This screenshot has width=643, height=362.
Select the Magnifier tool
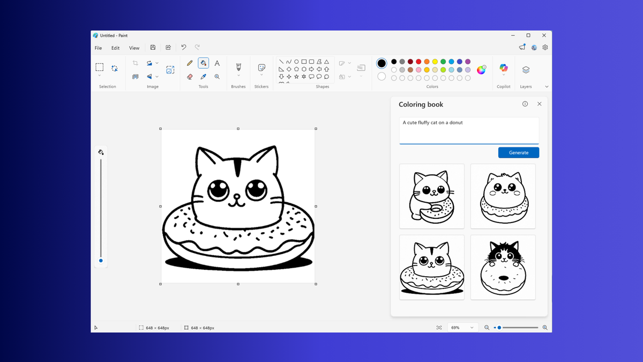click(216, 77)
